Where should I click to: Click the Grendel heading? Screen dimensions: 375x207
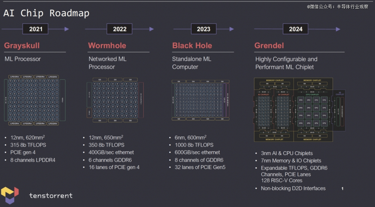pyautogui.click(x=269, y=45)
